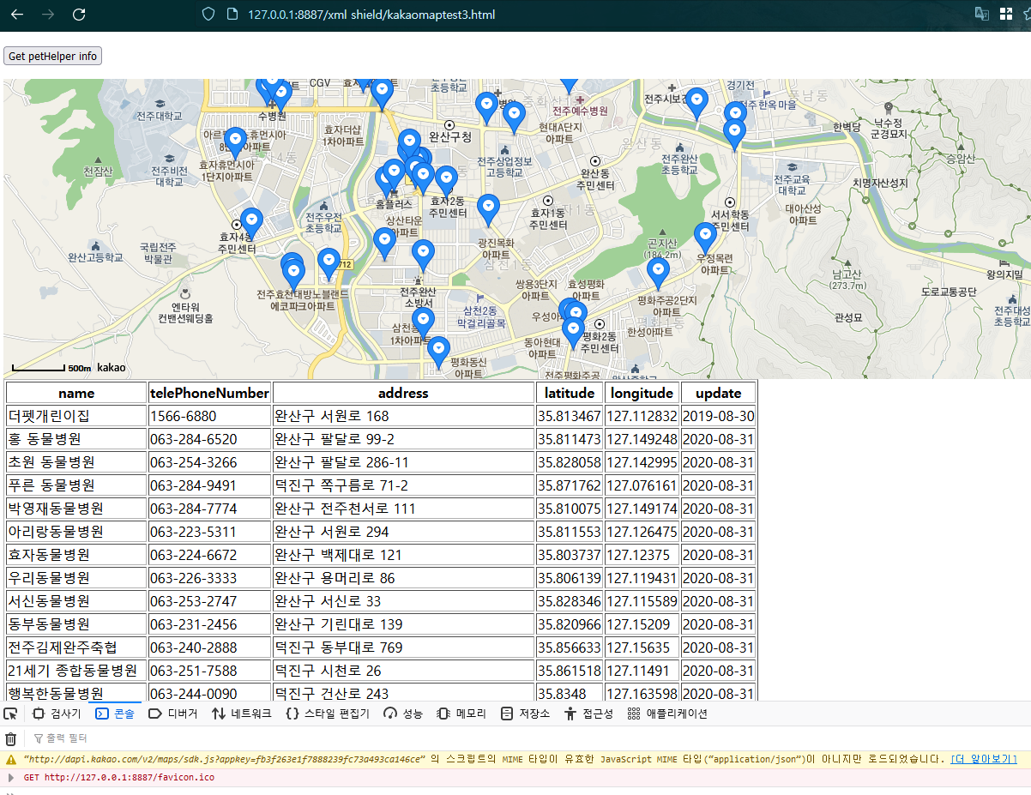Go back using browser back arrow
This screenshot has height=795, width=1031.
17,15
